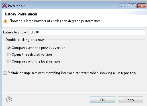Image resolution: width=147 pixels, height=106 pixels.
Task: Click the 10000 value in the entries field
Action: [x=34, y=32]
